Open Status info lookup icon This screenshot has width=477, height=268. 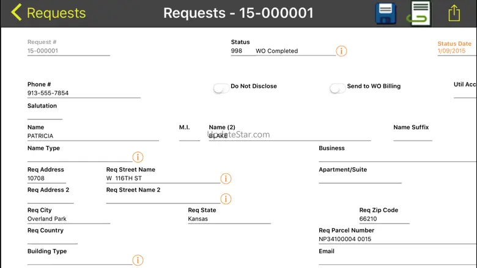(x=342, y=51)
